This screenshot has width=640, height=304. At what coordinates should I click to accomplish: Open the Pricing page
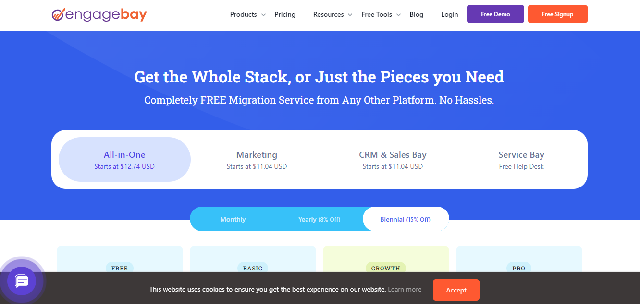pos(285,14)
